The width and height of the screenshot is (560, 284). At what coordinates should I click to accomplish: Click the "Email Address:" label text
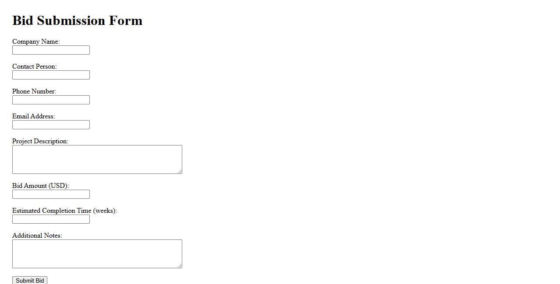click(x=34, y=116)
